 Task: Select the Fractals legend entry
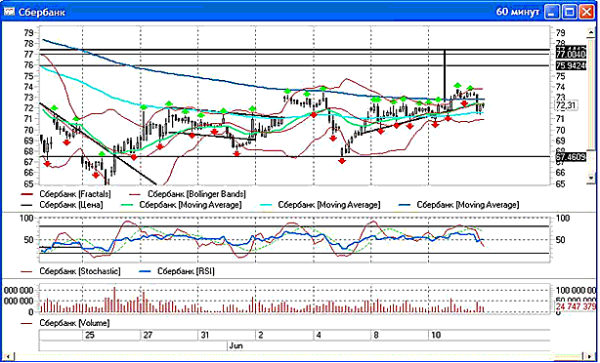tap(75, 194)
